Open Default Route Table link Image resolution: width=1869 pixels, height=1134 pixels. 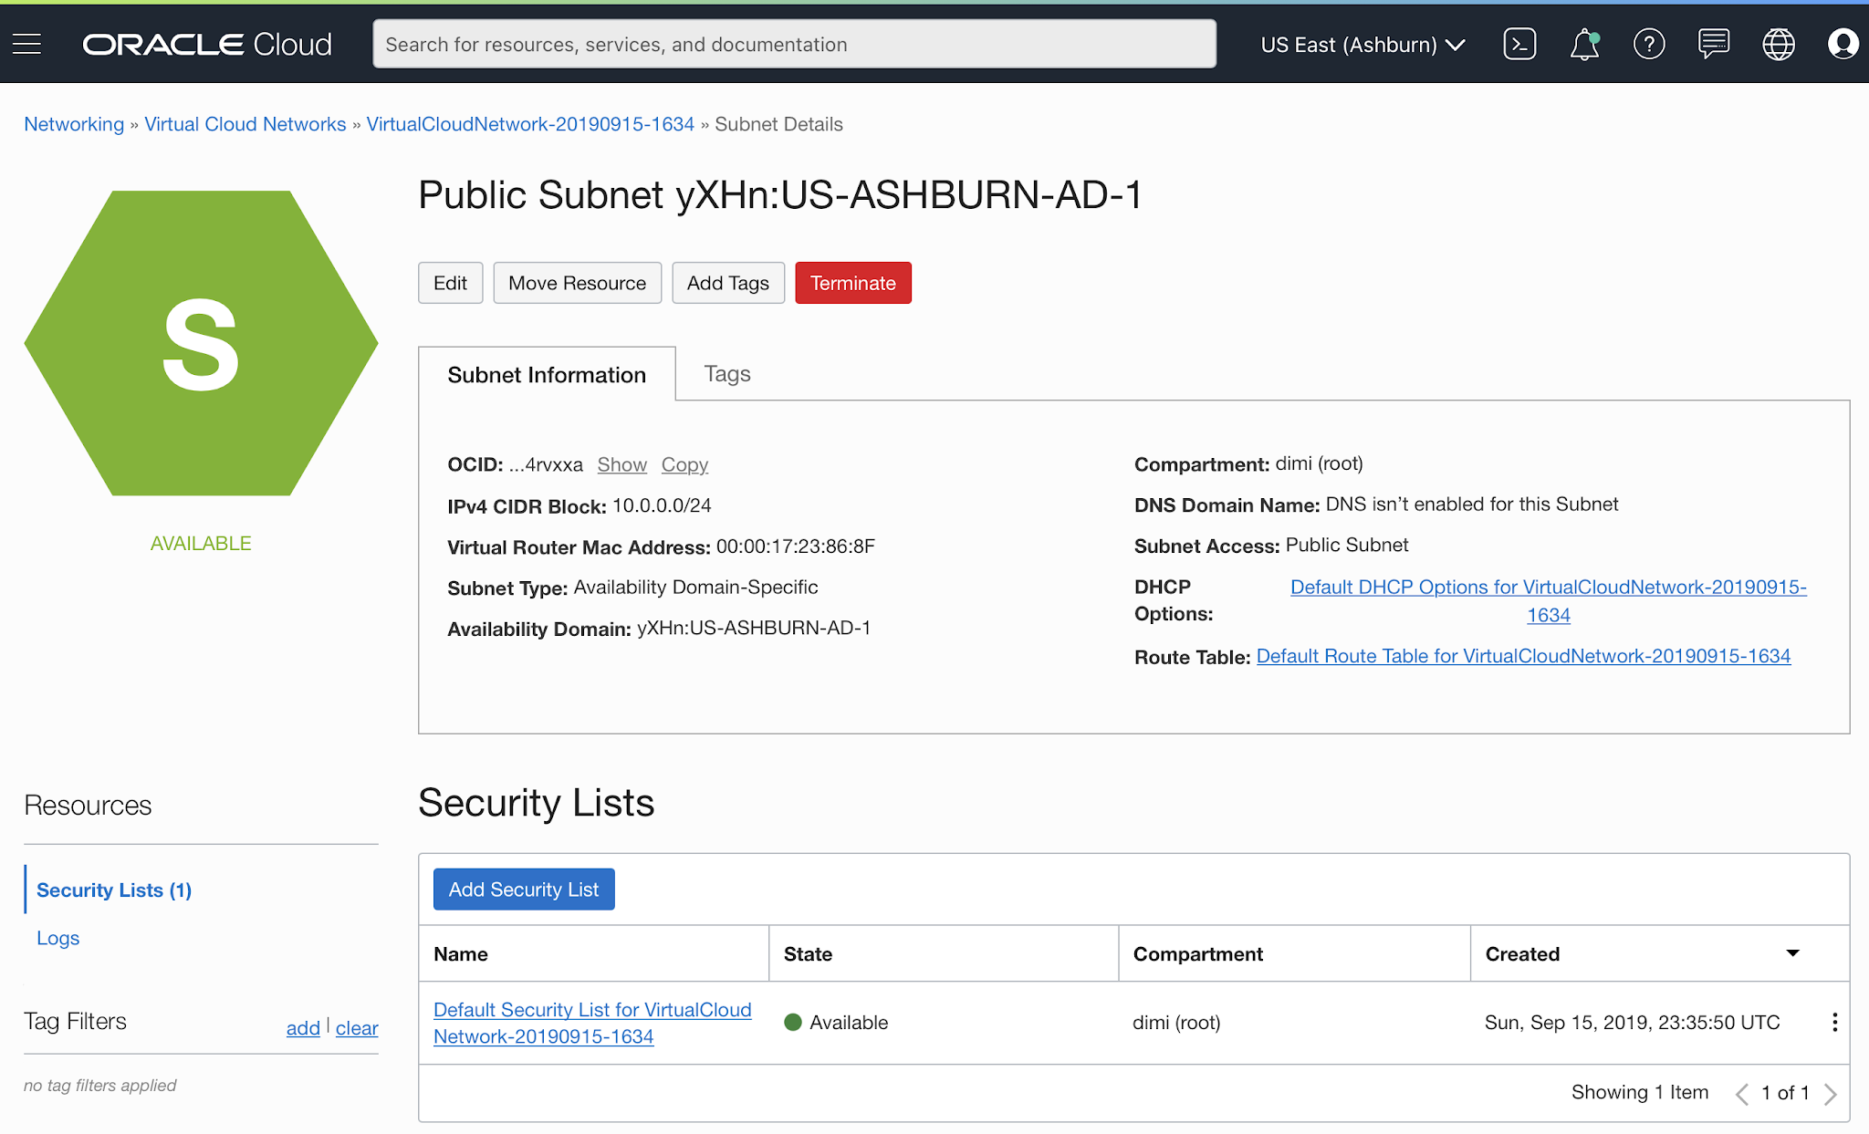click(x=1523, y=656)
